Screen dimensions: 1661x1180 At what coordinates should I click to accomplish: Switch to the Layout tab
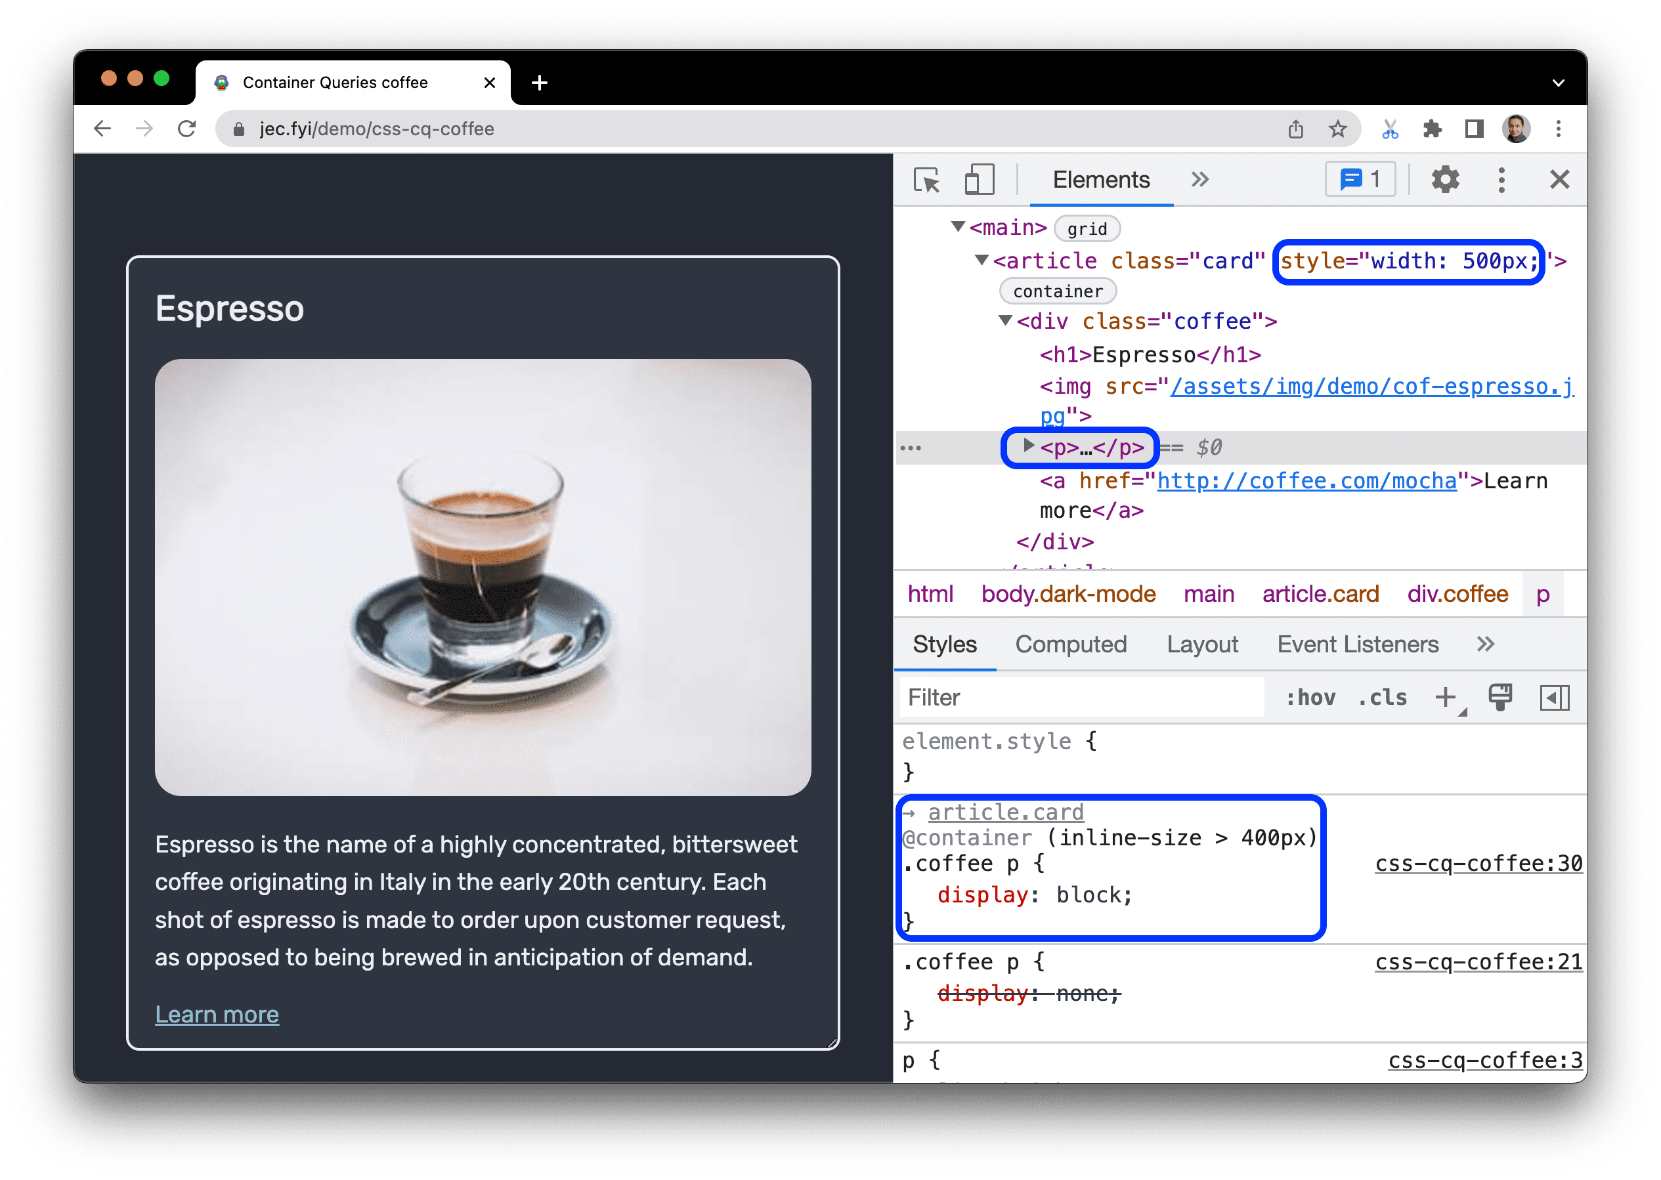1203,644
